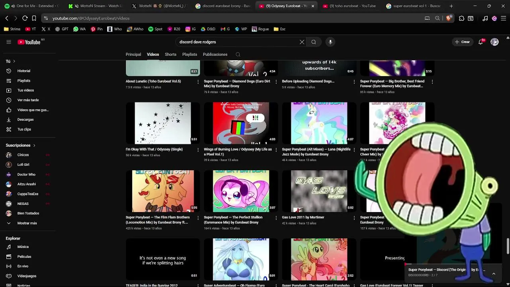510x287 pixels.
Task: Open Brave shields icon in address bar
Action: click(x=449, y=18)
